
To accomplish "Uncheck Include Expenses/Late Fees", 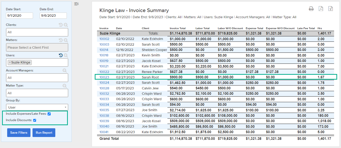I will (x=49, y=114).
